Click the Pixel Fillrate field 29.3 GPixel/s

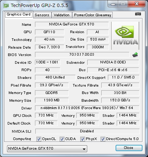point(52,85)
